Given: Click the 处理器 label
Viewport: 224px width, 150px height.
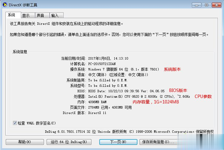Looking at the screenshot, I should tap(80, 96).
